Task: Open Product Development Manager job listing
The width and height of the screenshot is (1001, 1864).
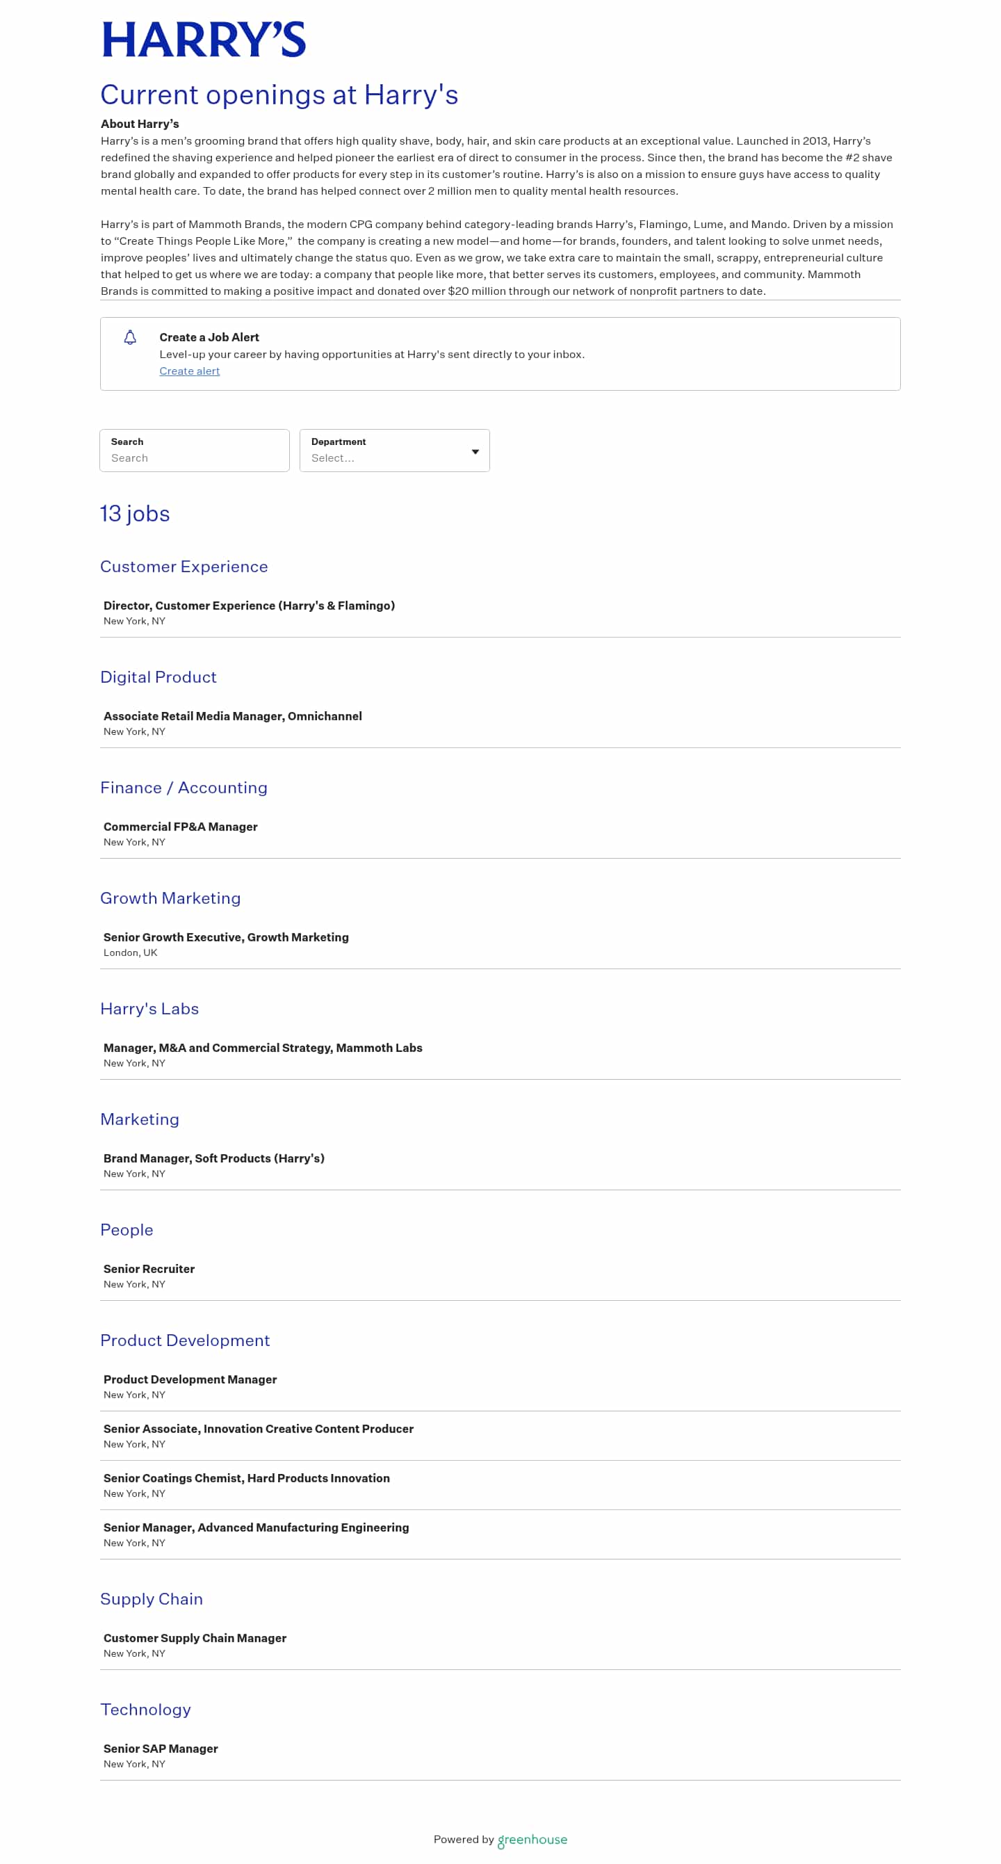Action: 190,1379
